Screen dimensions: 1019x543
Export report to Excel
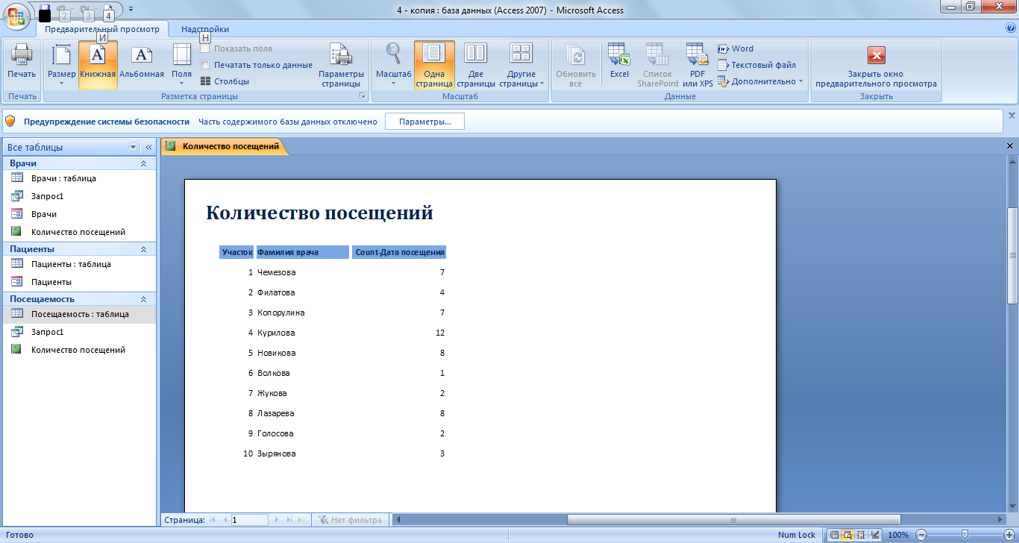click(x=619, y=63)
